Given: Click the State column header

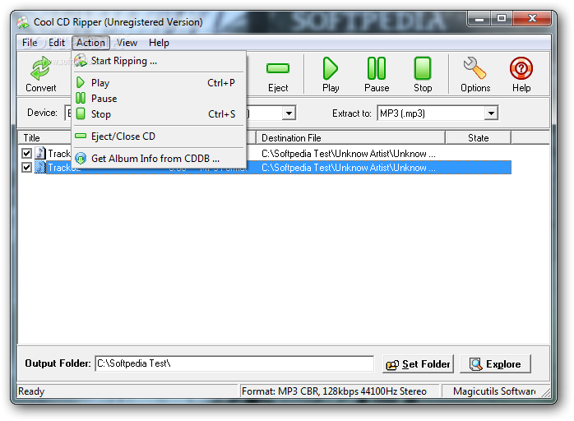Looking at the screenshot, I should [478, 138].
